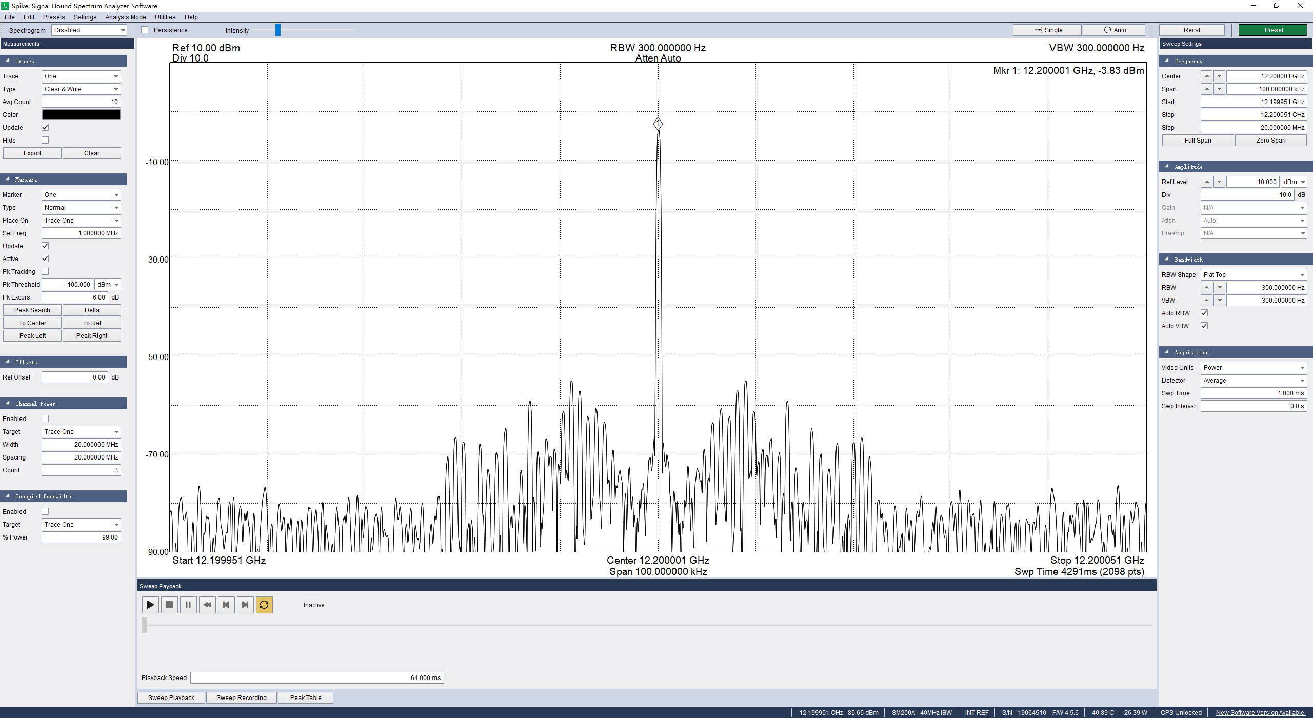Step to previous sweep frame

pyautogui.click(x=226, y=605)
